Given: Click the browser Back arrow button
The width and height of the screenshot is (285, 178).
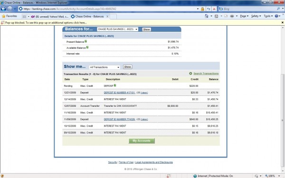Looking at the screenshot, I should [3, 9].
